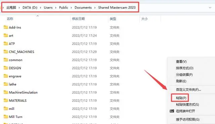Screen dimensions: 215x124
Task: Click the DESIGN folder name
Action: pos(15,68)
